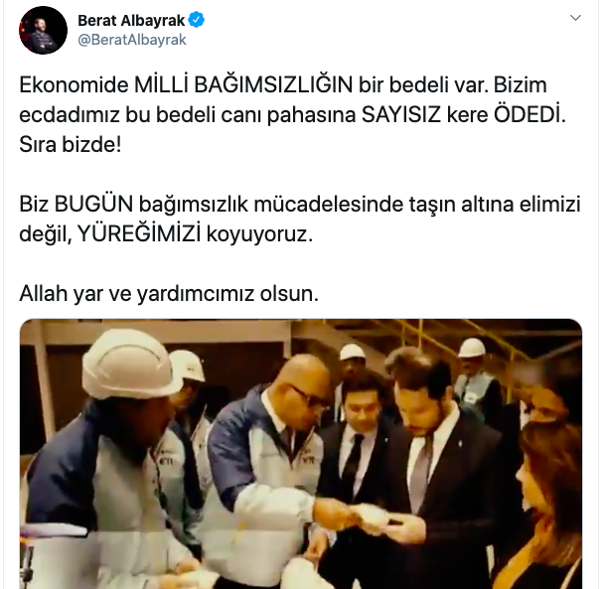The height and width of the screenshot is (589, 602).
Task: Select the foreground worker's white hard hat
Action: point(130,364)
